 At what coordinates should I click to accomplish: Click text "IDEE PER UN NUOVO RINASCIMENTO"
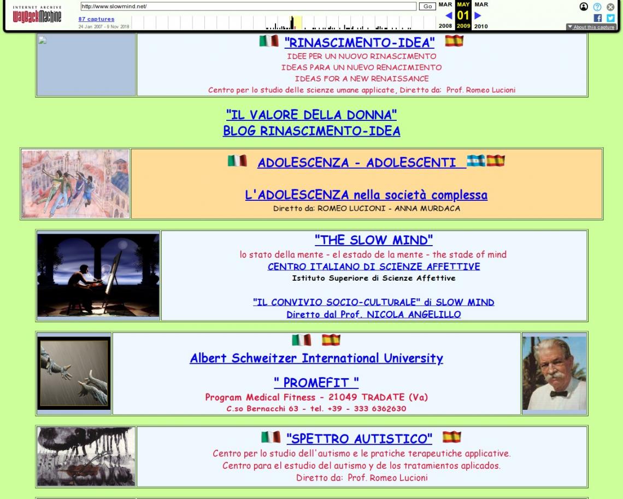[362, 56]
